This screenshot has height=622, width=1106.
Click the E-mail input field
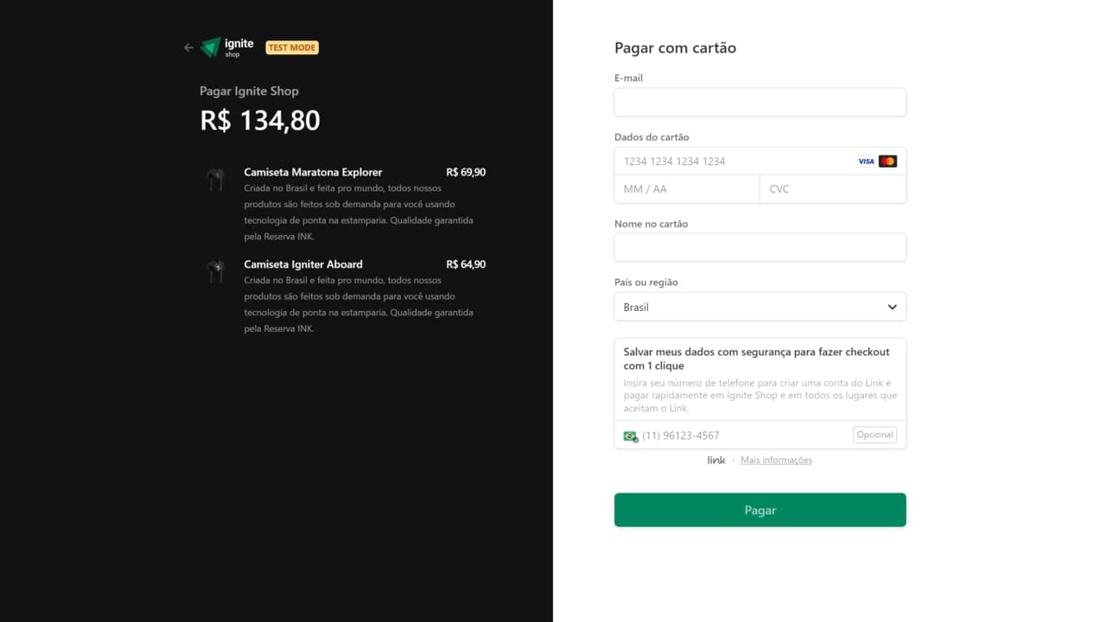(760, 102)
